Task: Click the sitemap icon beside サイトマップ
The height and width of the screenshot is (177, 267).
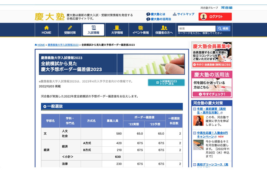Action: pos(174,14)
